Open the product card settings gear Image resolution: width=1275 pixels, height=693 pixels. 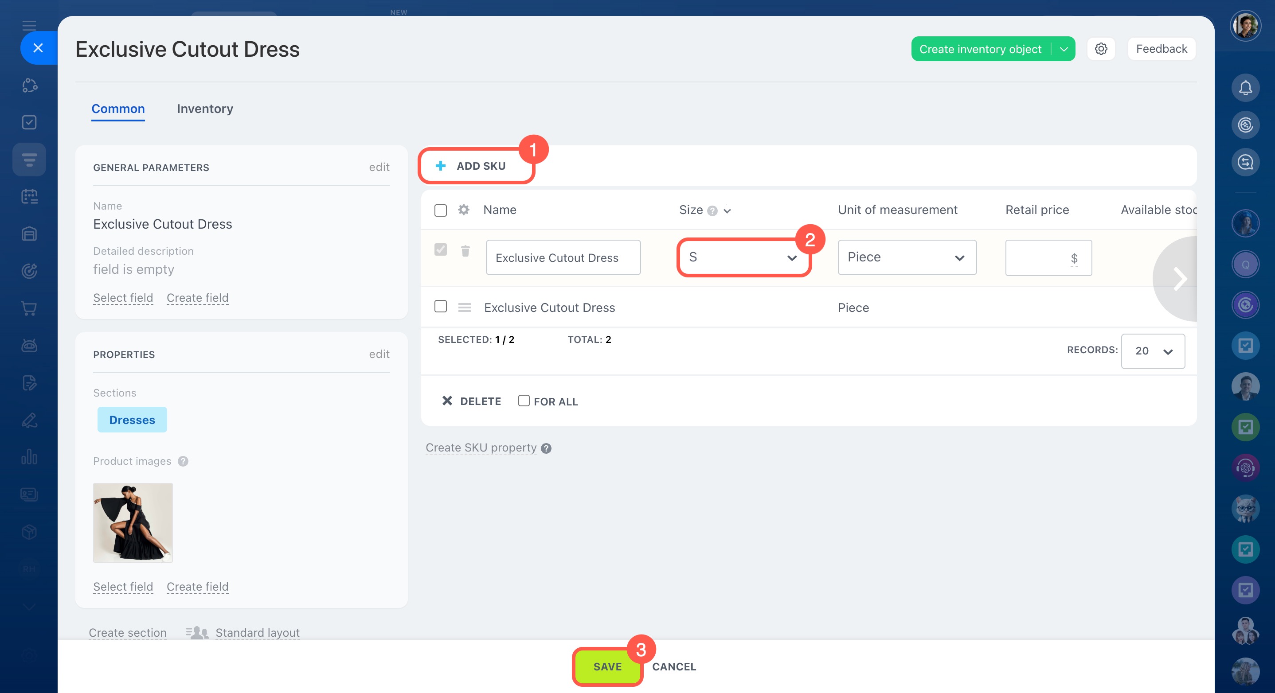point(1100,49)
